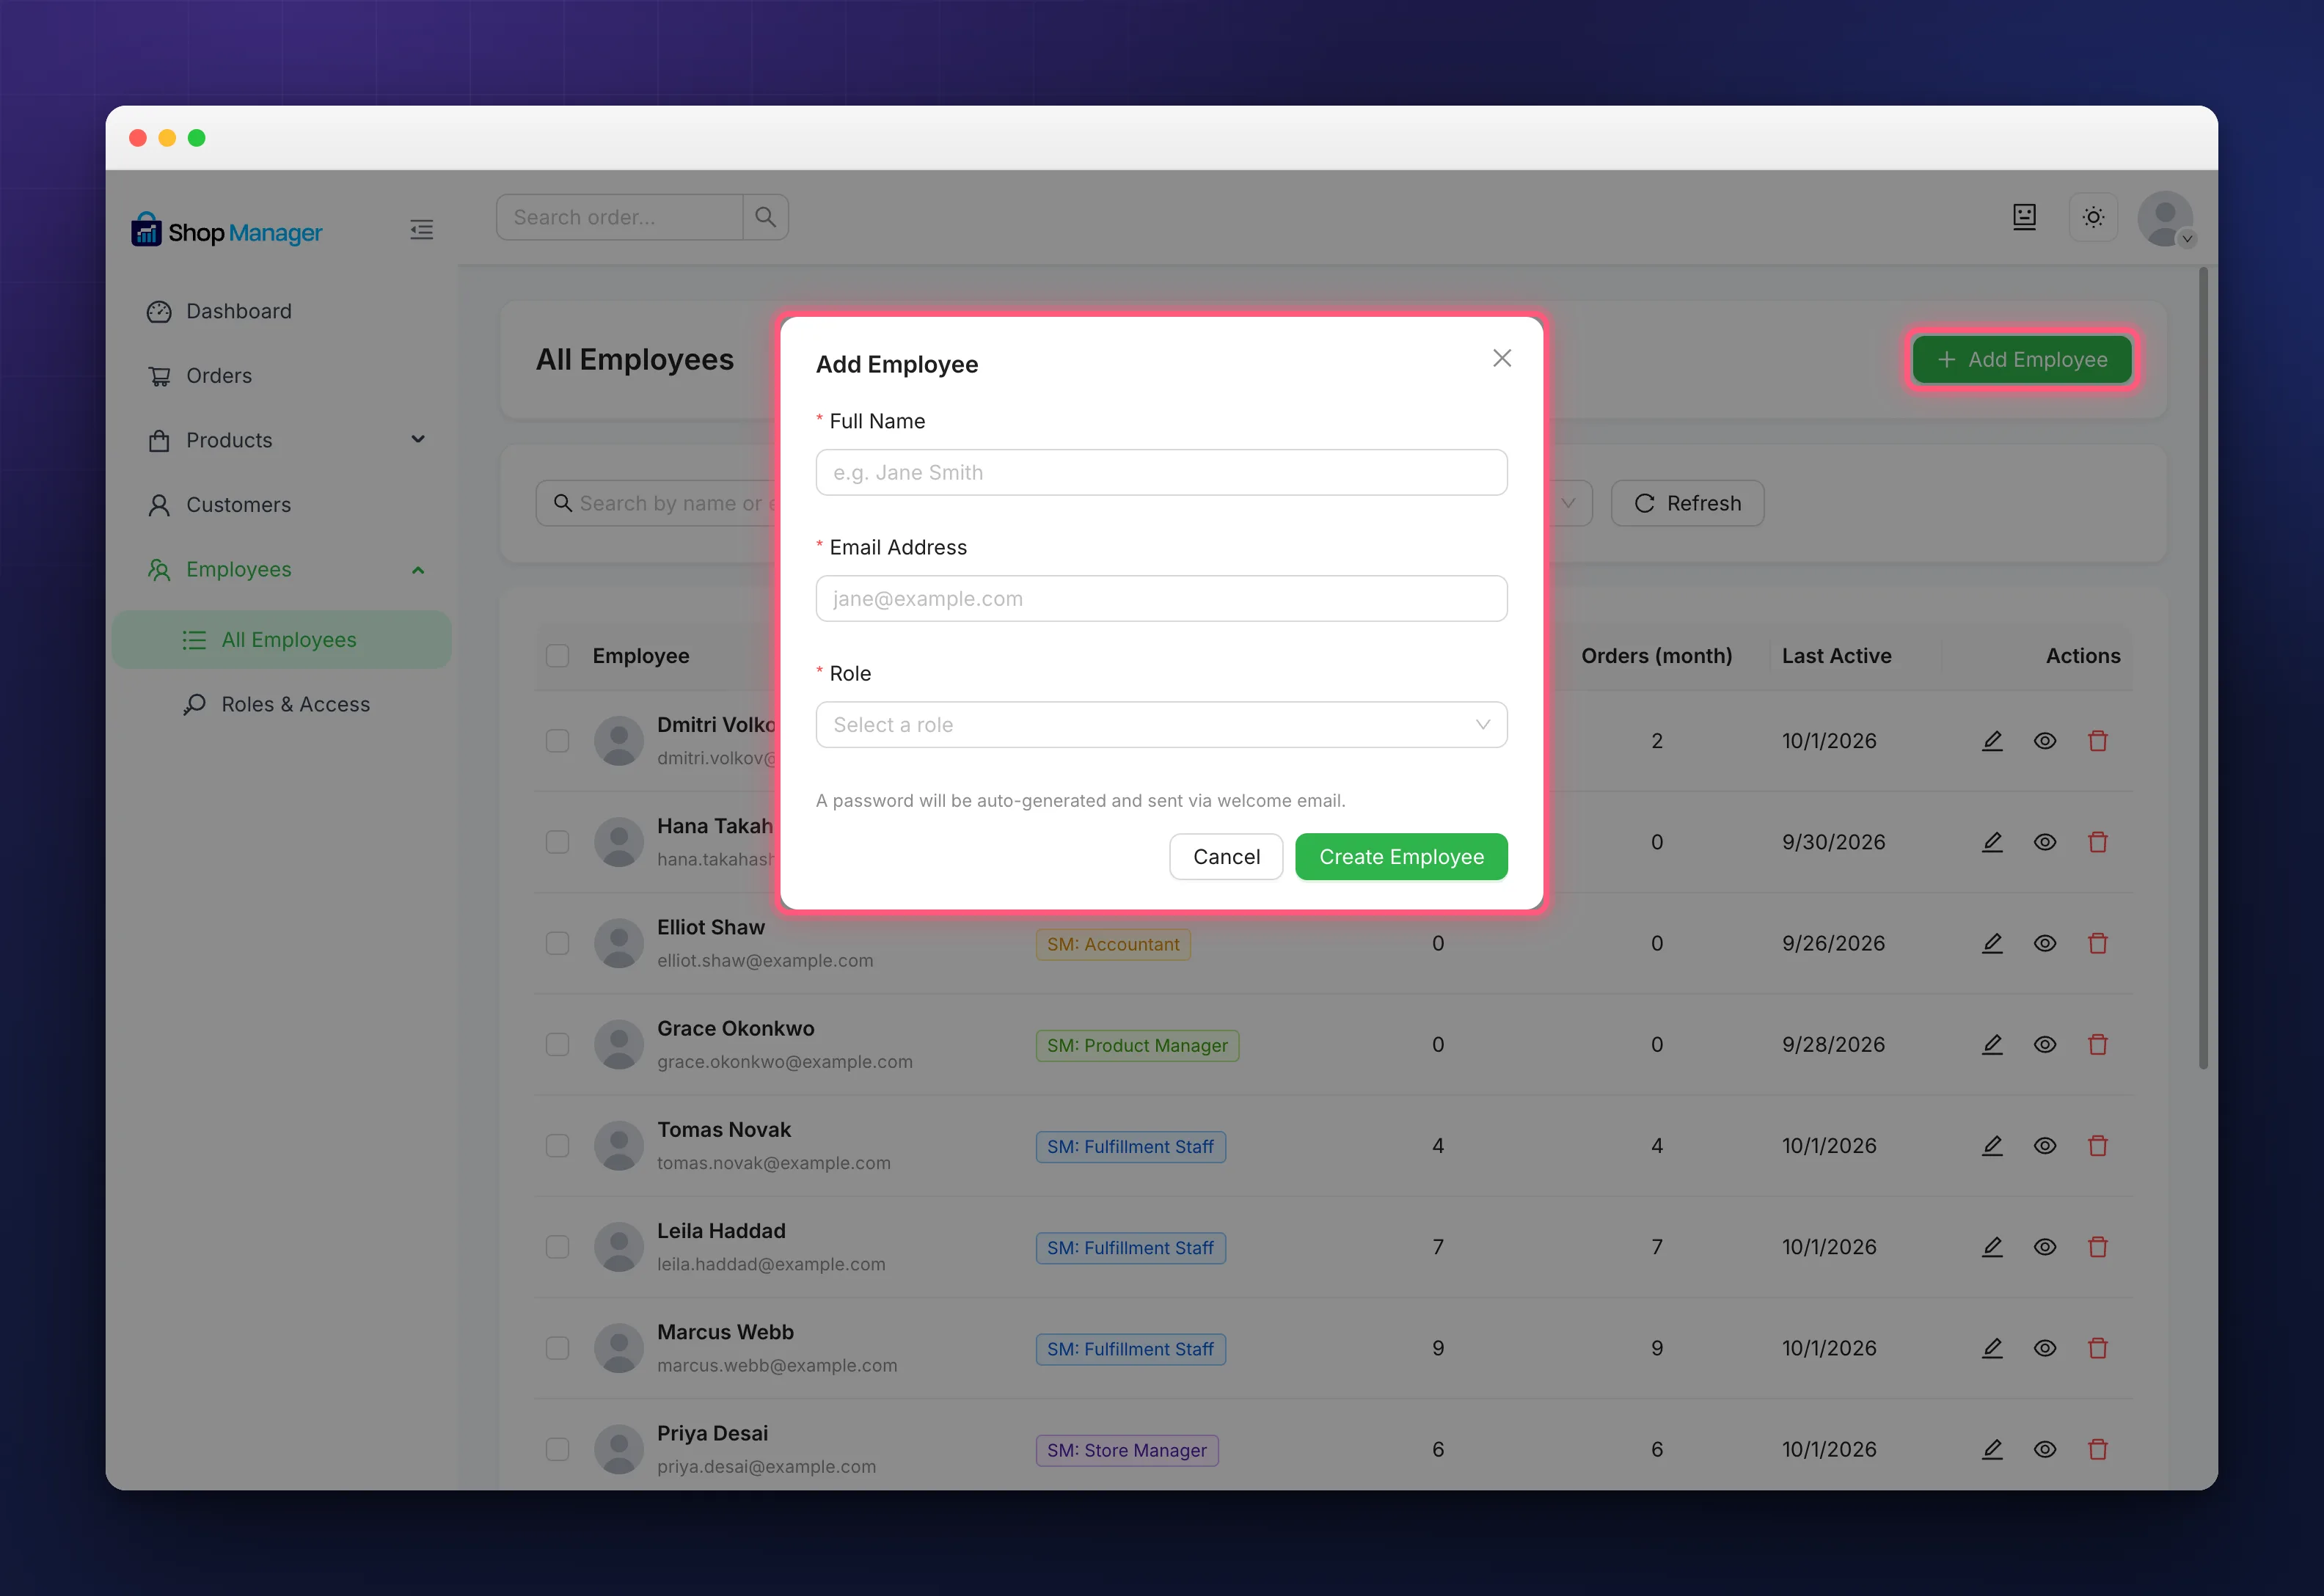Delete Tomas Novak trash icon

2098,1145
